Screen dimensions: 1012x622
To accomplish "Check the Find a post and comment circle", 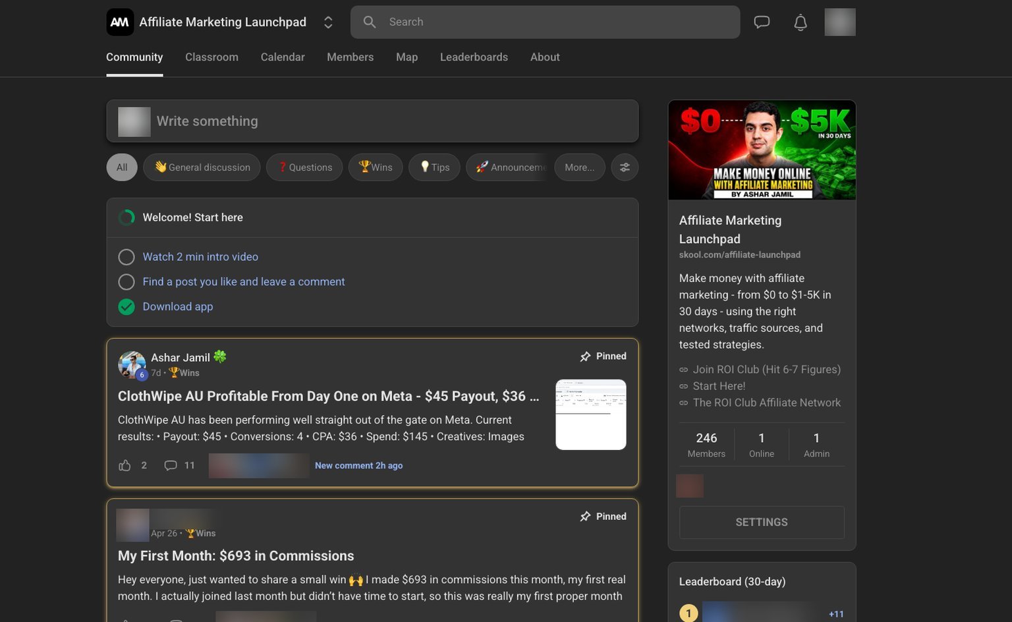I will tap(126, 282).
